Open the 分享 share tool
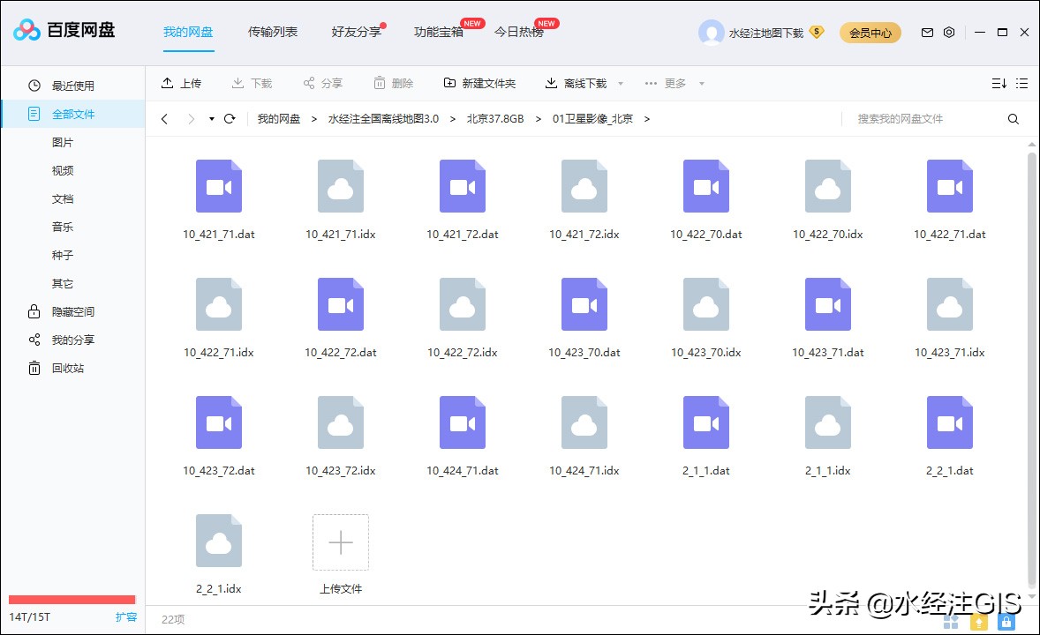This screenshot has height=635, width=1040. coord(308,83)
